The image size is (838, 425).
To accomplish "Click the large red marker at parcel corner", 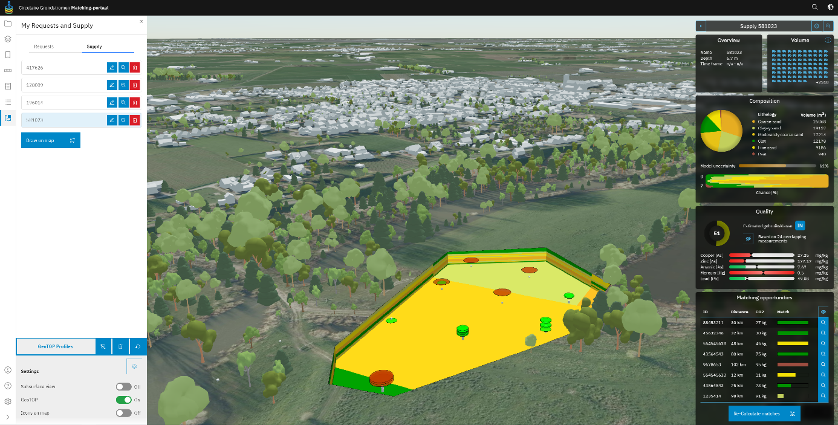I will click(381, 378).
